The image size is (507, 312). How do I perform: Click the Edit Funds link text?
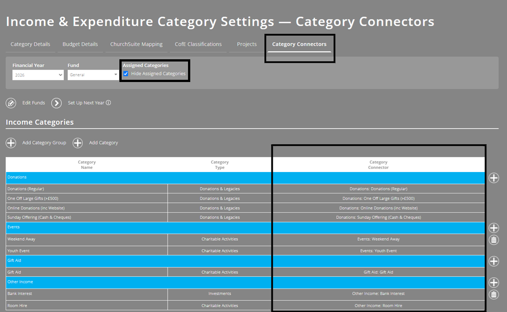[33, 103]
